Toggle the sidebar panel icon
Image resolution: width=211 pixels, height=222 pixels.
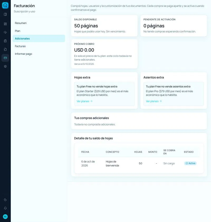5,14
